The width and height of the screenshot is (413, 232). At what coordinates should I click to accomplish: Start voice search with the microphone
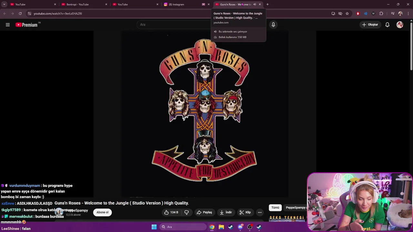pyautogui.click(x=273, y=24)
